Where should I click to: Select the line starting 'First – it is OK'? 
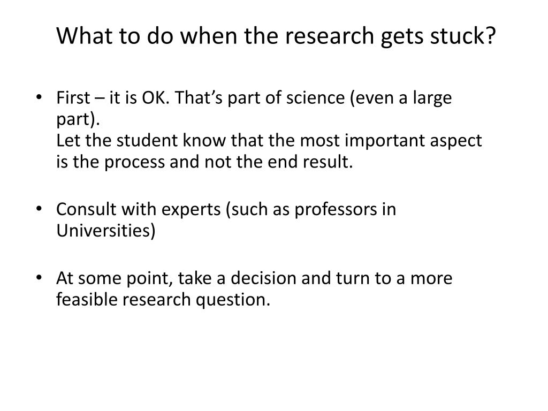(x=254, y=98)
